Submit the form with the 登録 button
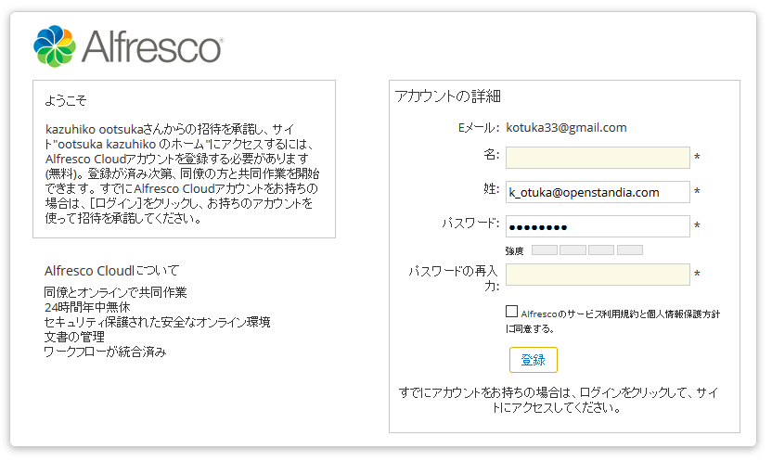 tap(534, 360)
